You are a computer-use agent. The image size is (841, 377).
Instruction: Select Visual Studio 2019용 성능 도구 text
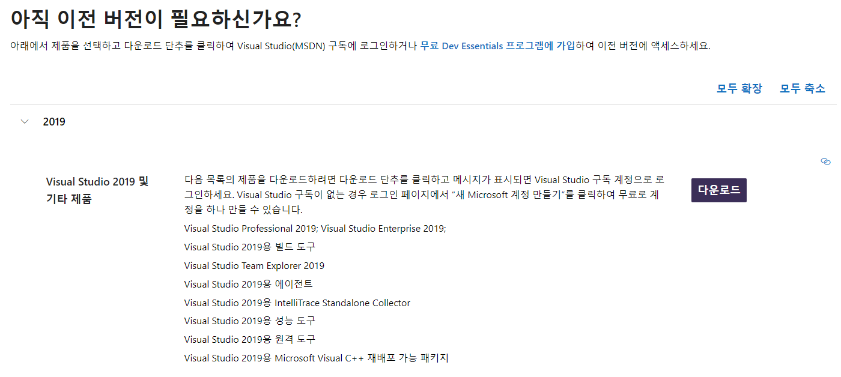[x=250, y=321]
